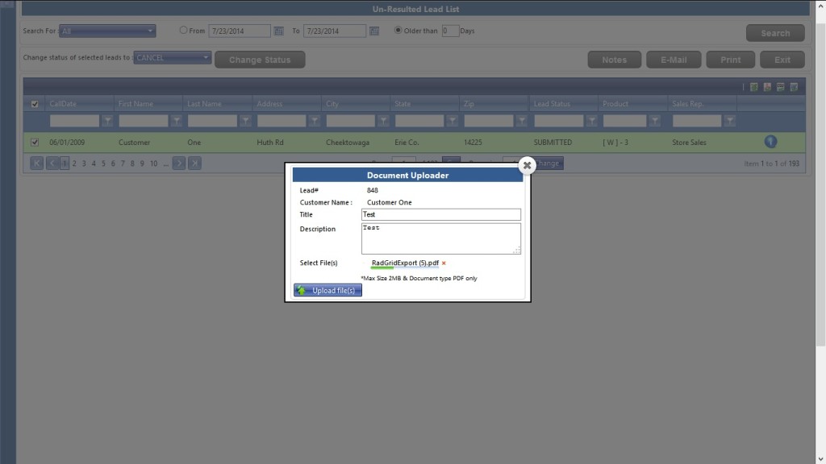Toggle the checkbox for the 06/01/2009 row
The width and height of the screenshot is (826, 464).
coord(35,142)
